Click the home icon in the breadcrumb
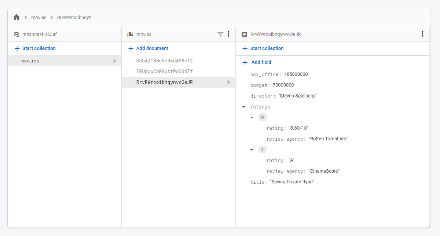Image resolution: width=440 pixels, height=236 pixels. point(16,17)
